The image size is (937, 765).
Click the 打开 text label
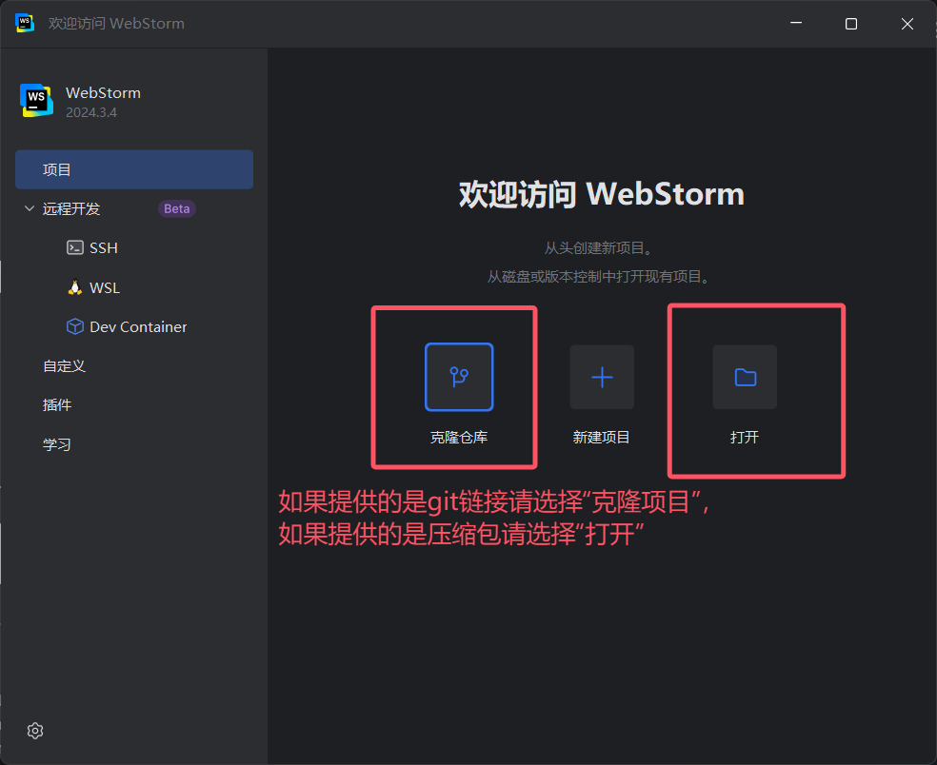745,438
